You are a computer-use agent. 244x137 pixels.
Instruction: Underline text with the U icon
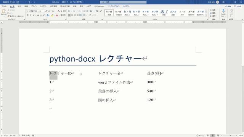click(x=33, y=15)
